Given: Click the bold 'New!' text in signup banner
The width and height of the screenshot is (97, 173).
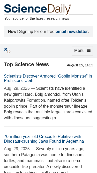Looking at the screenshot, I should [x=13, y=32].
